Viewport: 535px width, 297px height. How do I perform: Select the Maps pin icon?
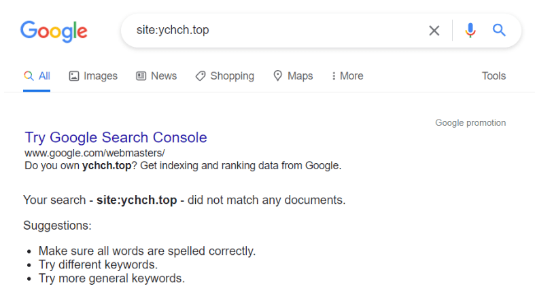click(x=278, y=75)
